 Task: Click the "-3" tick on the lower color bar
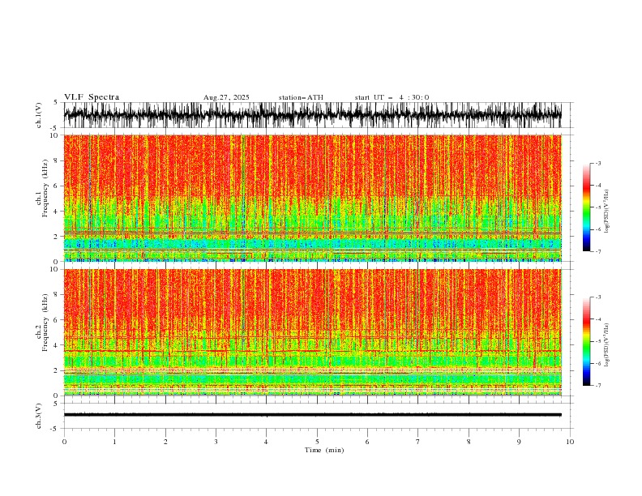pos(598,297)
